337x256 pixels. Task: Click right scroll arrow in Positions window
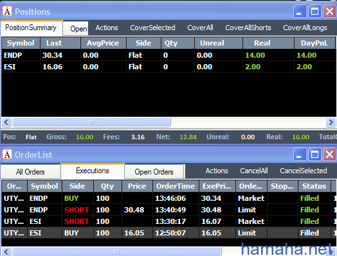click(331, 123)
